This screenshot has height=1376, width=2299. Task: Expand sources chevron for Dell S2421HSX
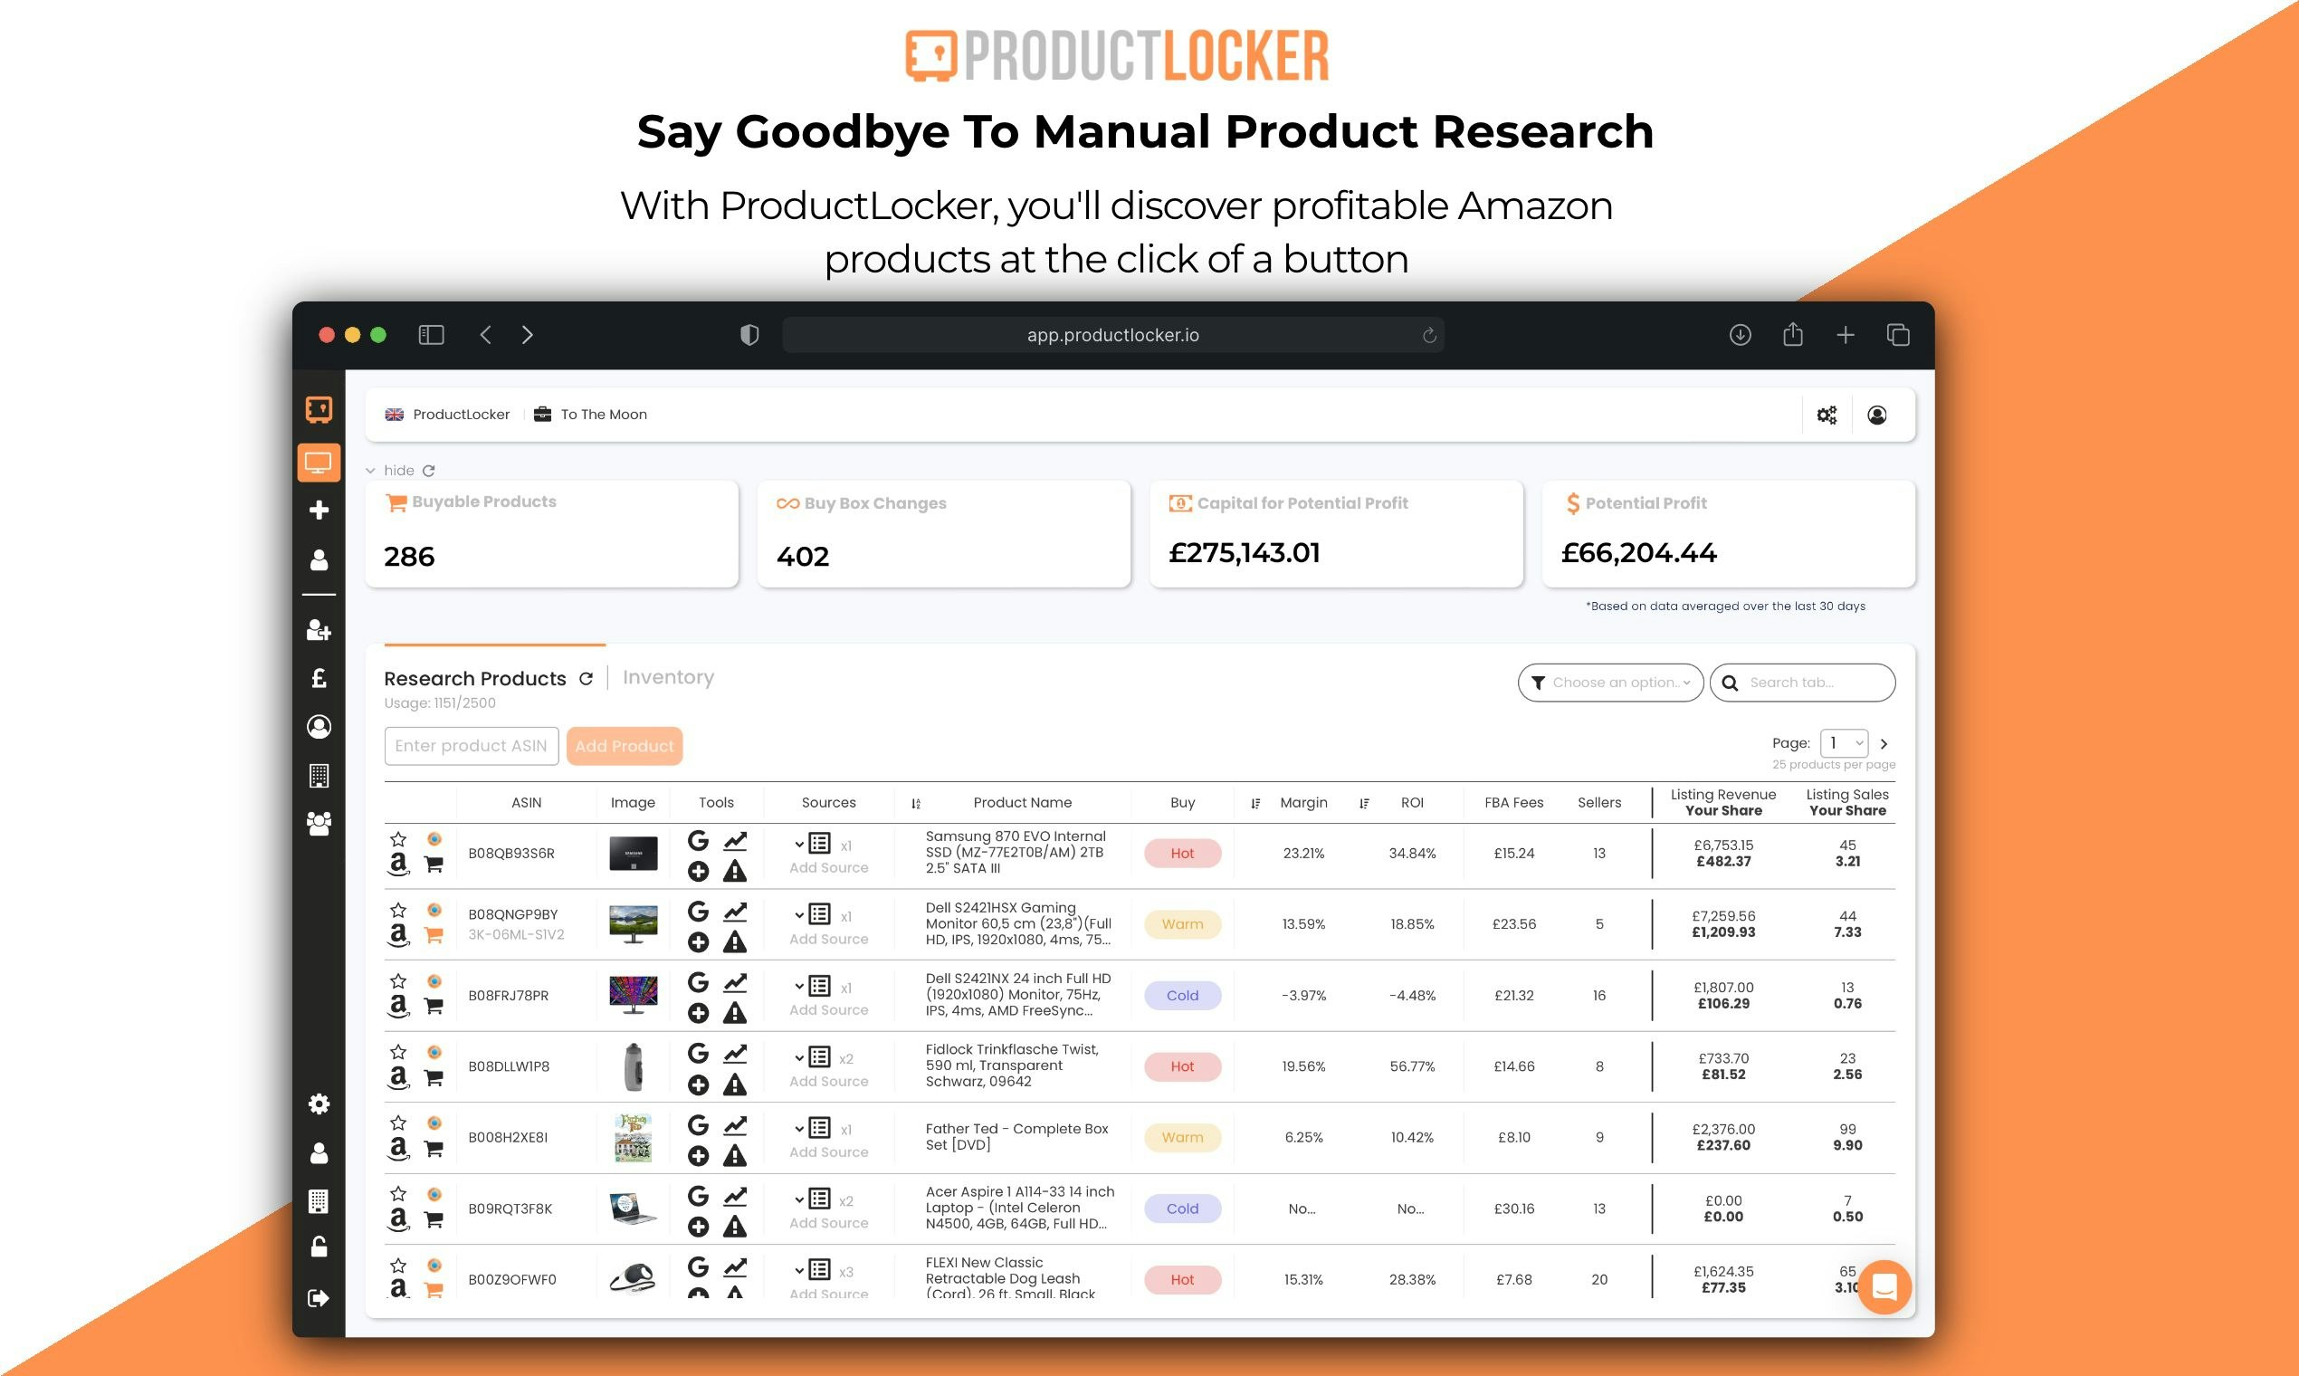coord(799,915)
